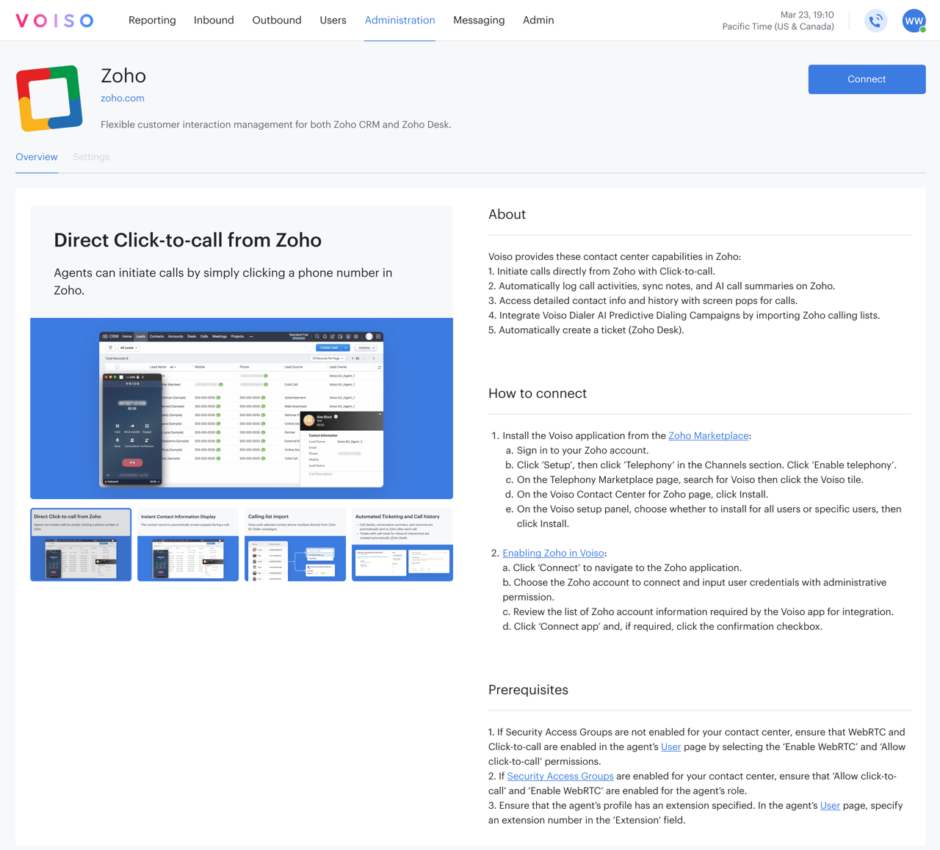The image size is (940, 850).
Task: Click the Instant Contact Information Display thumbnail
Action: pyautogui.click(x=187, y=544)
